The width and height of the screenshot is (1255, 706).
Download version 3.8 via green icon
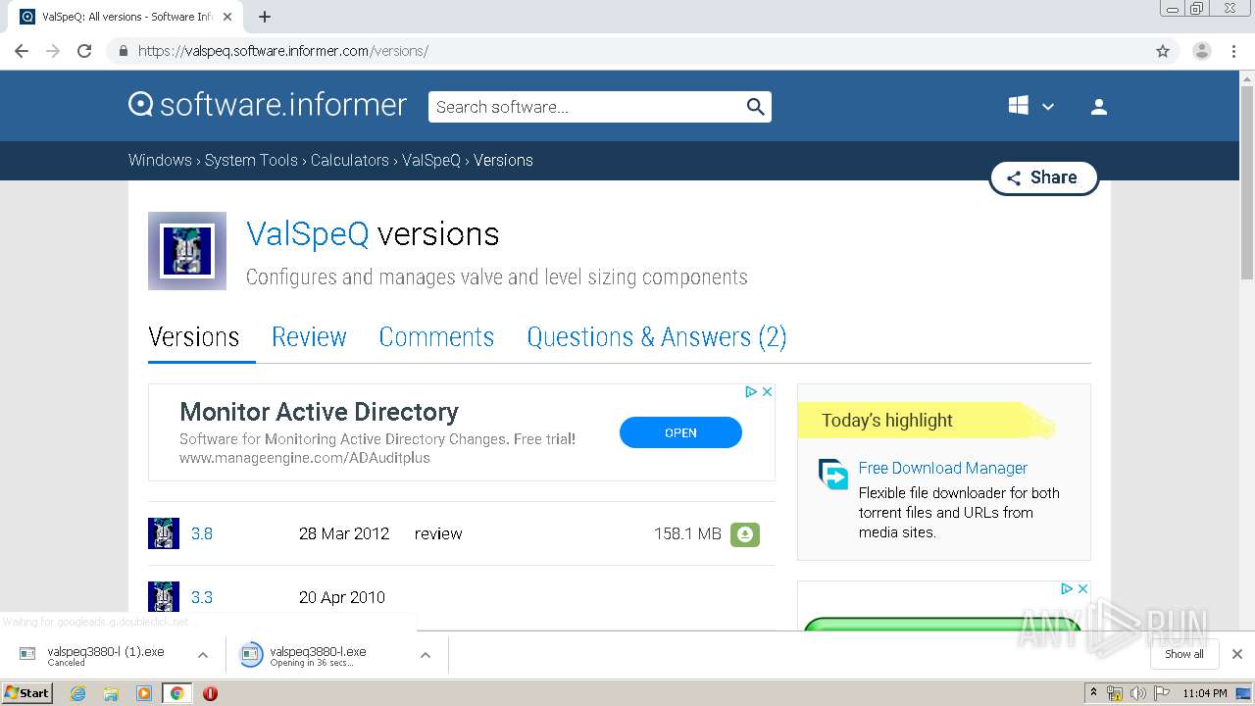745,534
